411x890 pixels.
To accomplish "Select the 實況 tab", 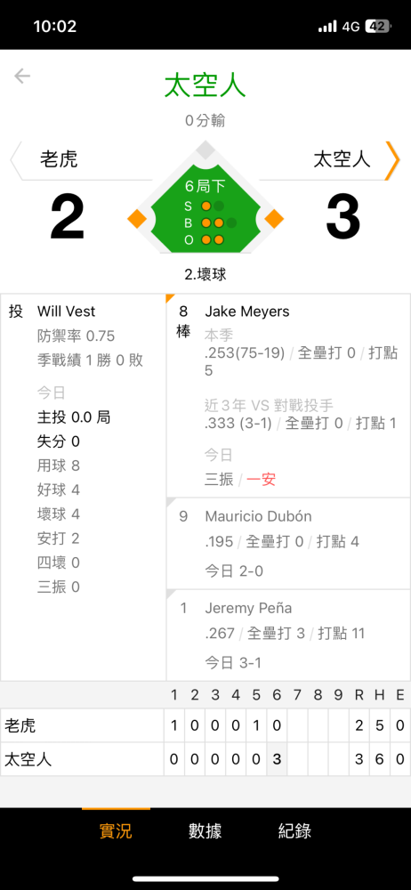I will click(116, 831).
